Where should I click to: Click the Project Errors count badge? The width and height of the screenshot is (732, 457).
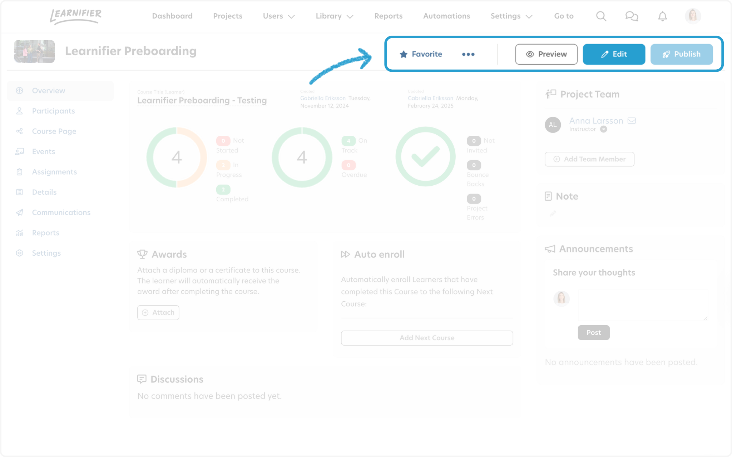(474, 199)
